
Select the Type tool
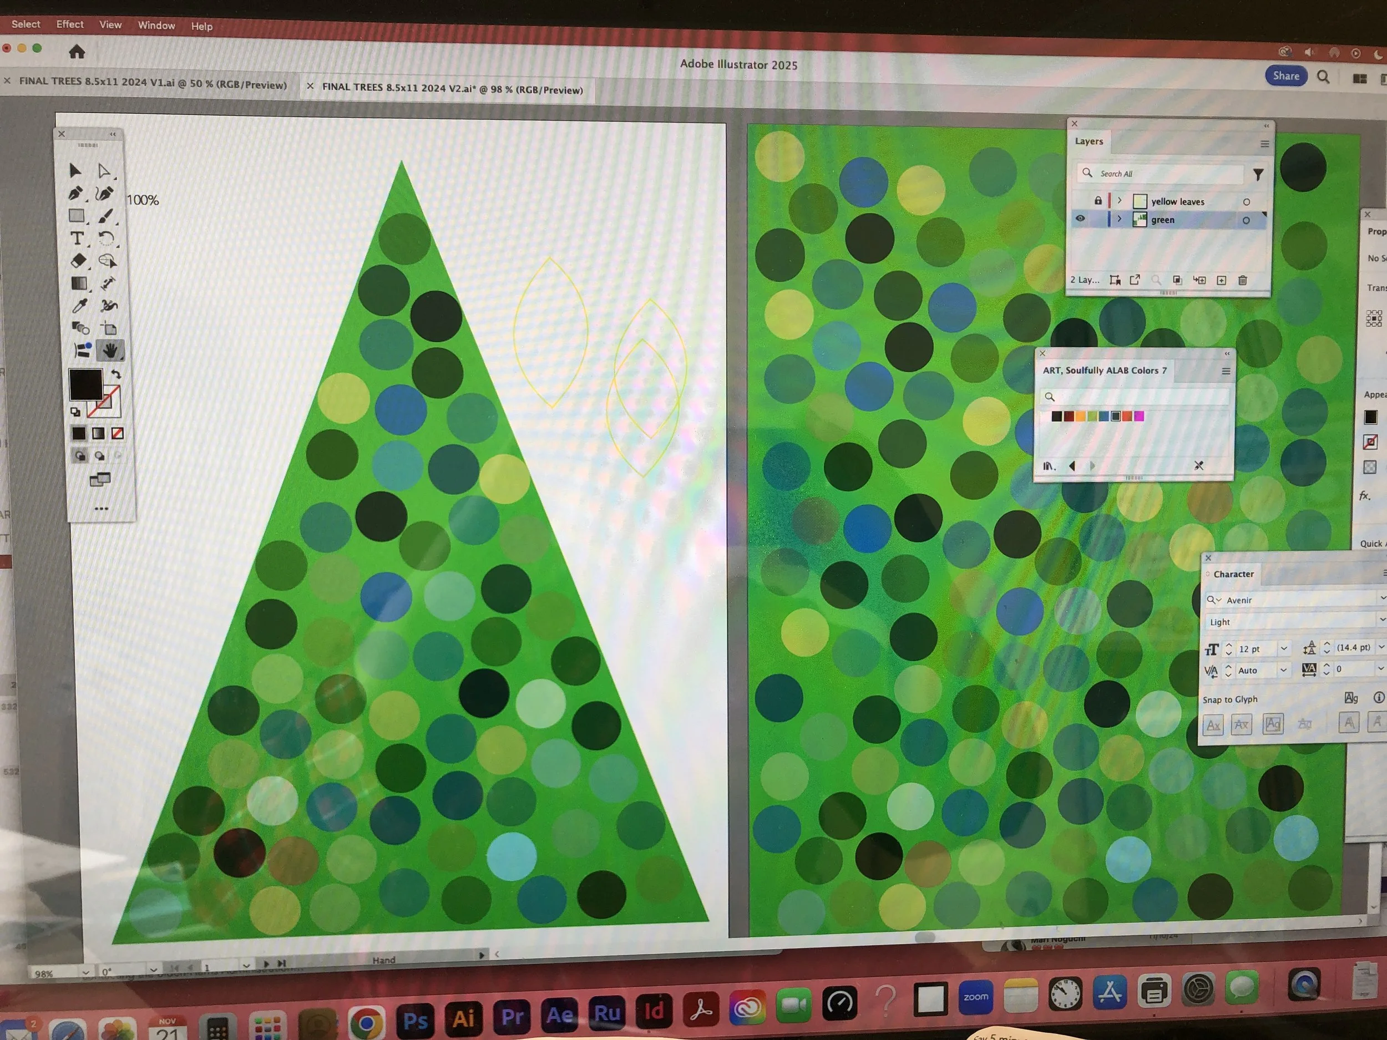click(x=77, y=238)
